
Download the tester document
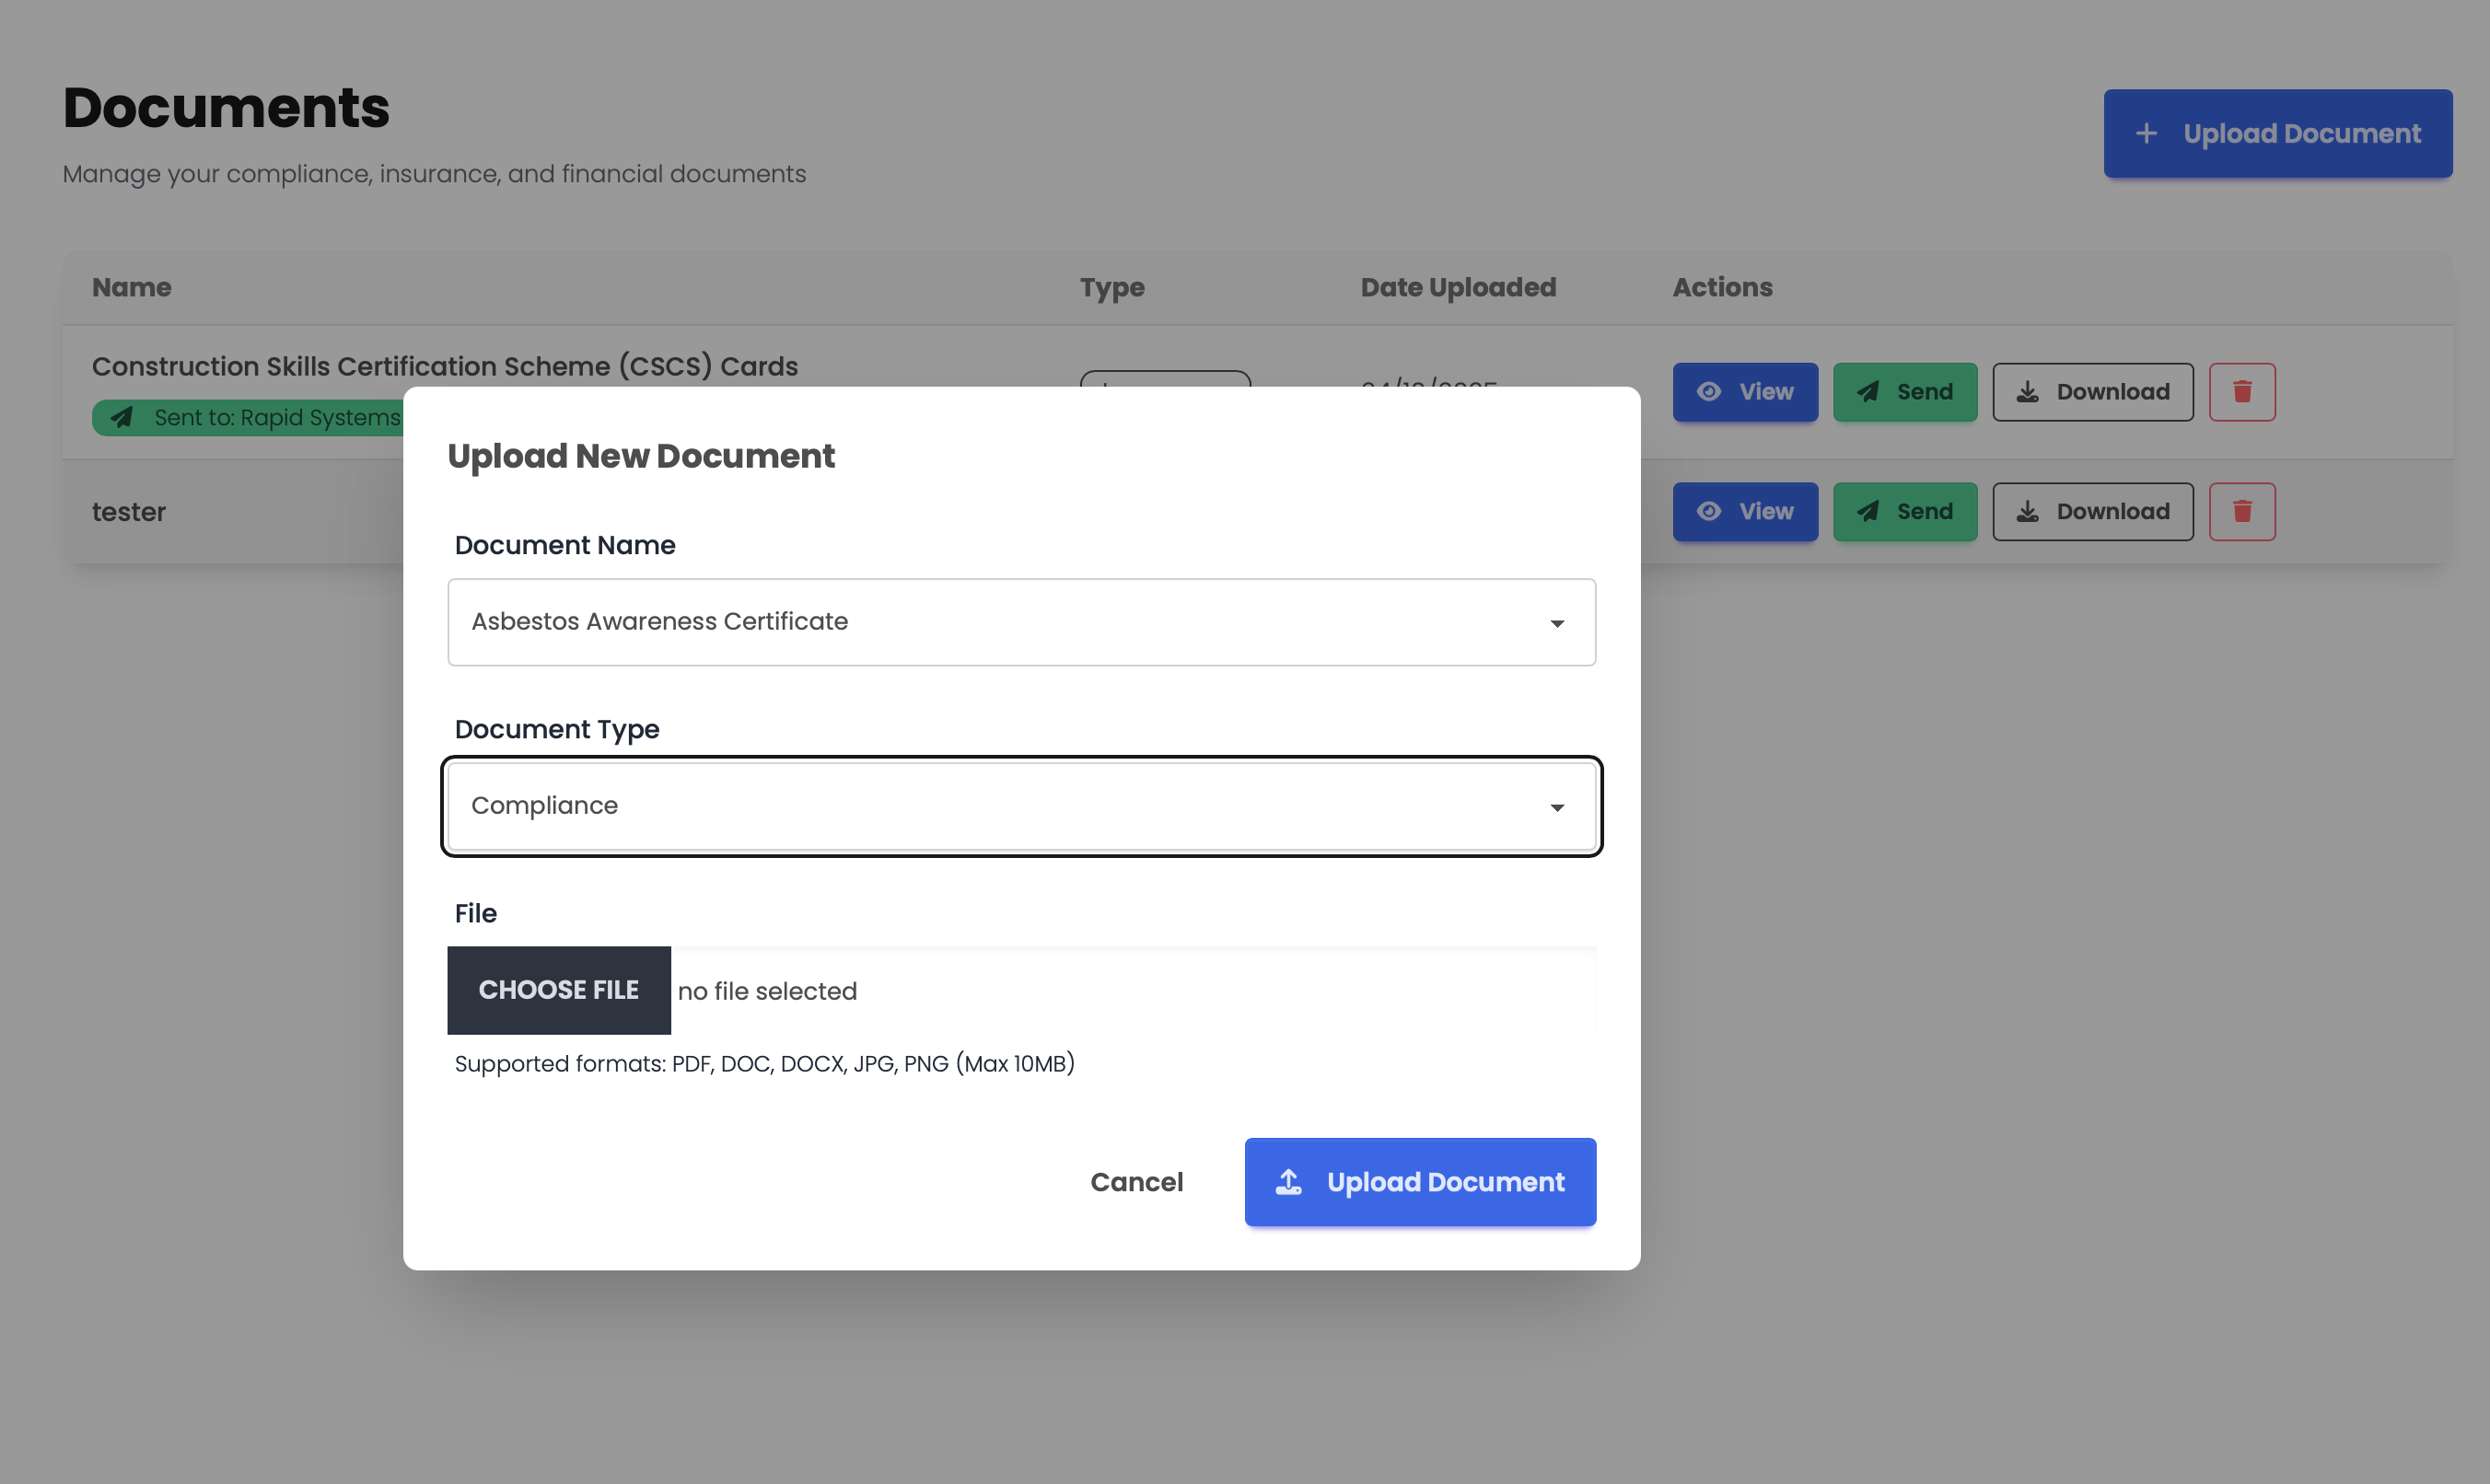coord(2092,511)
